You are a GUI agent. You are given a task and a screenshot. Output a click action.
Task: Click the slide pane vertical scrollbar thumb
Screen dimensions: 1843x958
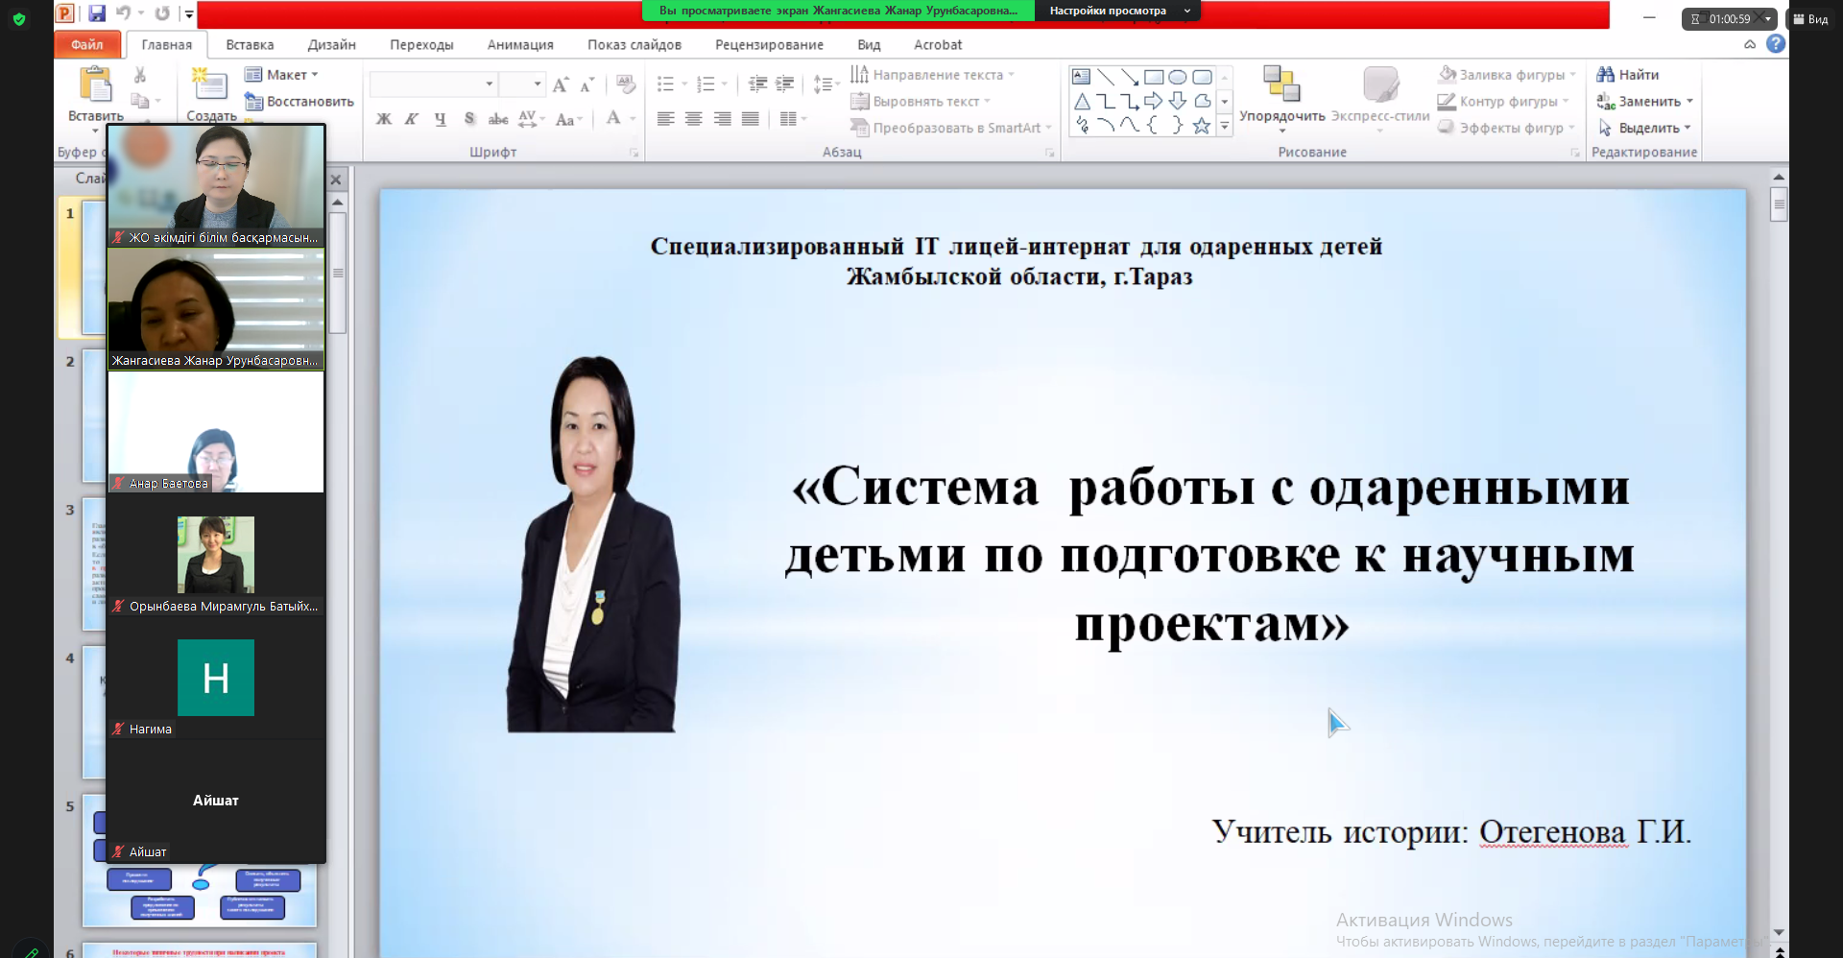[x=1779, y=204]
